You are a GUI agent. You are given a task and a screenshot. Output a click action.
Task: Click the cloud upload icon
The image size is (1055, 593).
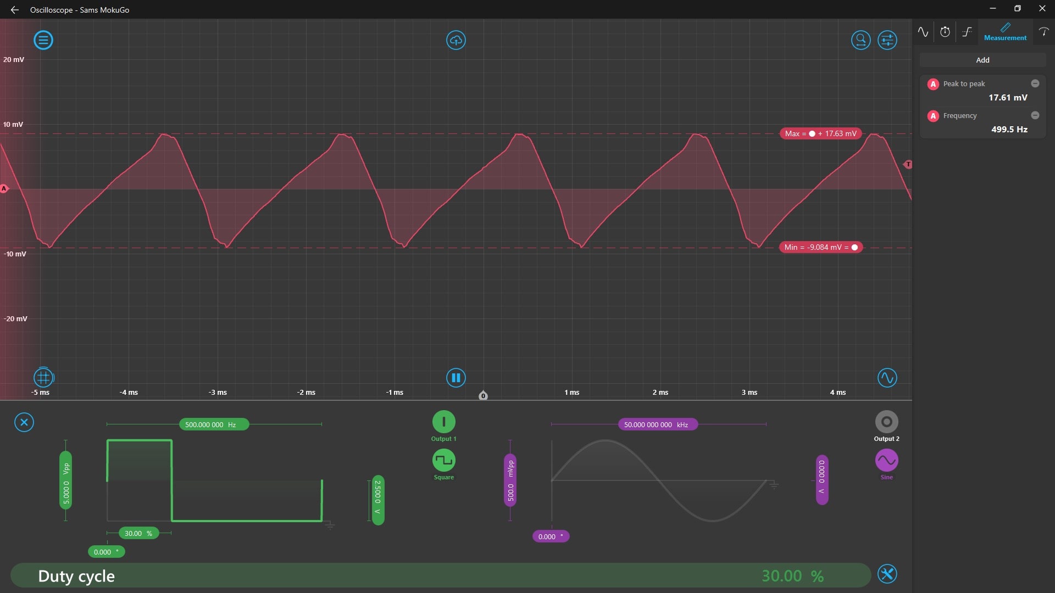click(x=456, y=40)
